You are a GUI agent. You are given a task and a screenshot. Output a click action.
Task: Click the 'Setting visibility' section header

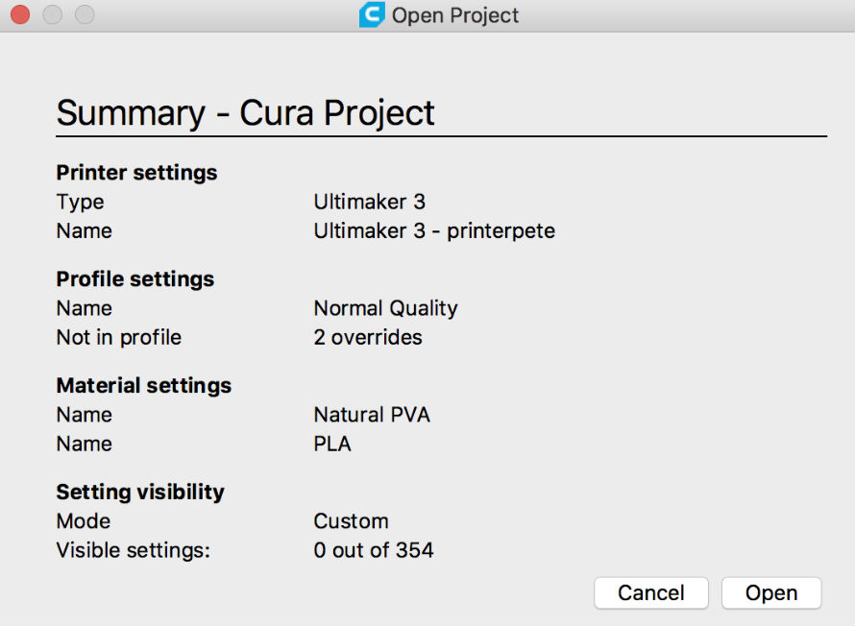140,492
